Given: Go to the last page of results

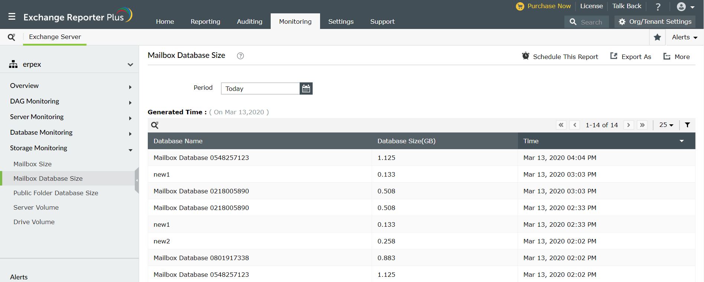Looking at the screenshot, I should click(x=642, y=125).
